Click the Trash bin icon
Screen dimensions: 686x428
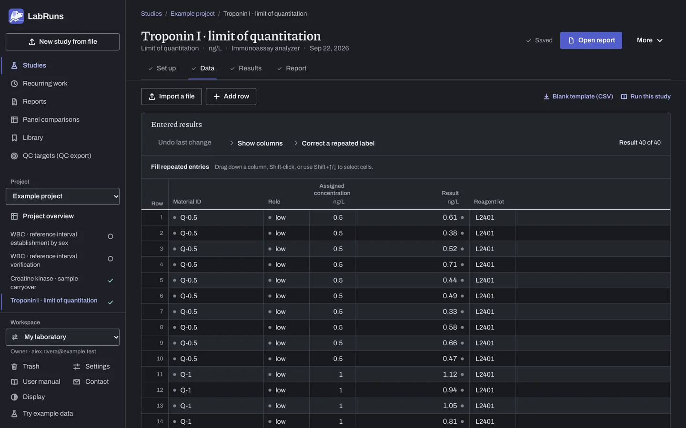click(14, 367)
